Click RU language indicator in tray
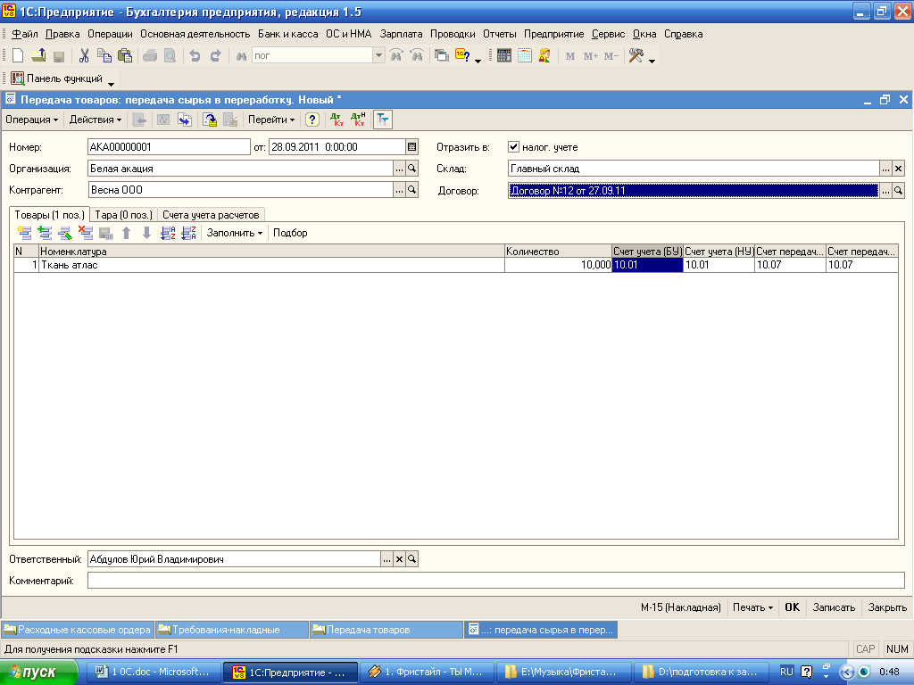The width and height of the screenshot is (914, 685). [786, 673]
